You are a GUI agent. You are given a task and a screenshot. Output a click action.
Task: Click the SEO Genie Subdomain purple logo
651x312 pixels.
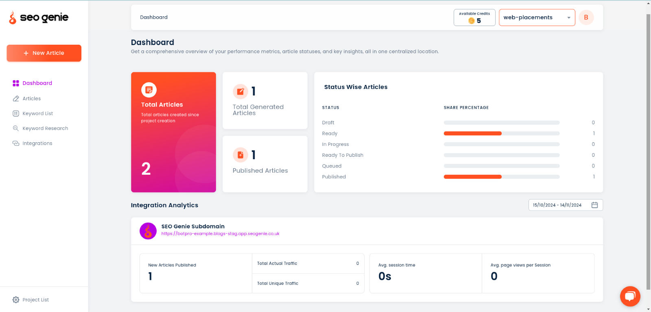148,231
